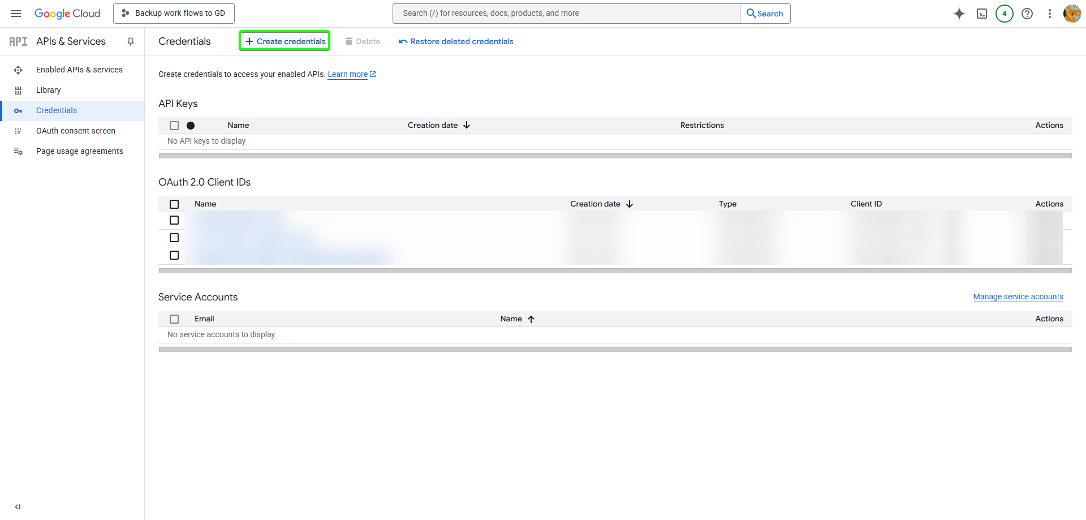This screenshot has height=520, width=1086.
Task: Open the user account avatar
Action: [x=1072, y=14]
